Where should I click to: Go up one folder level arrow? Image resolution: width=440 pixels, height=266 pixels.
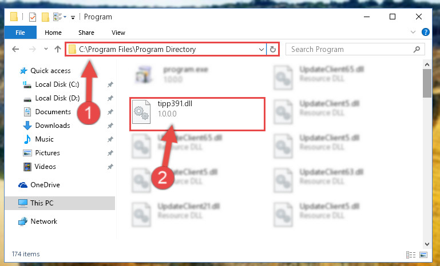pos(58,49)
